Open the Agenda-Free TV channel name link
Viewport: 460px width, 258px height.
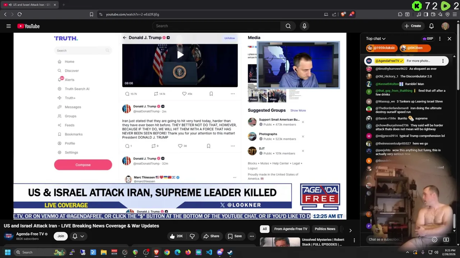(x=30, y=234)
